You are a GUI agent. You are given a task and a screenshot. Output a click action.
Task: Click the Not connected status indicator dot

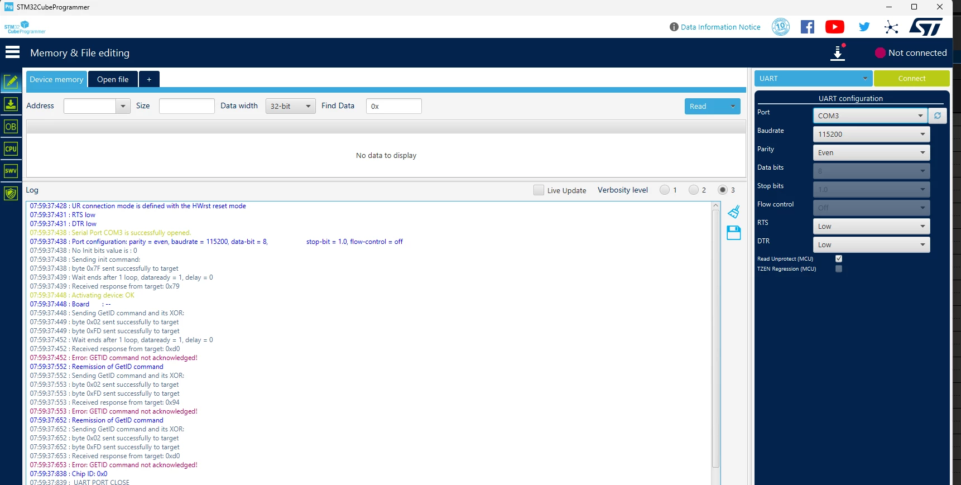coord(880,53)
